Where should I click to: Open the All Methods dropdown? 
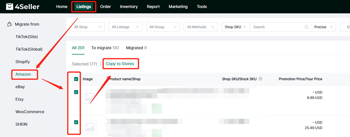(x=201, y=27)
